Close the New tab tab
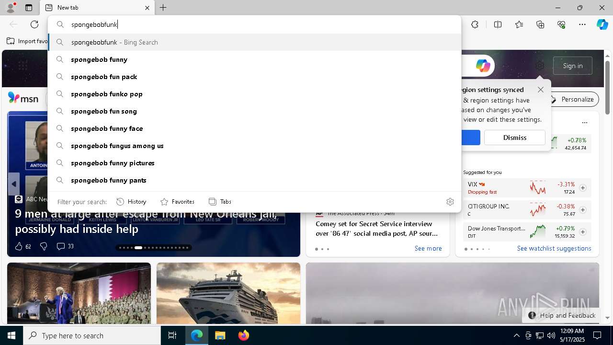Viewport: 613px width, 345px height. (147, 8)
